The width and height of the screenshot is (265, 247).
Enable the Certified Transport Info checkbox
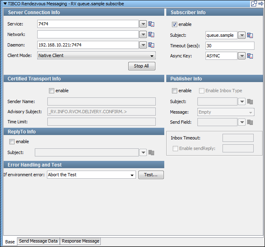click(51, 91)
